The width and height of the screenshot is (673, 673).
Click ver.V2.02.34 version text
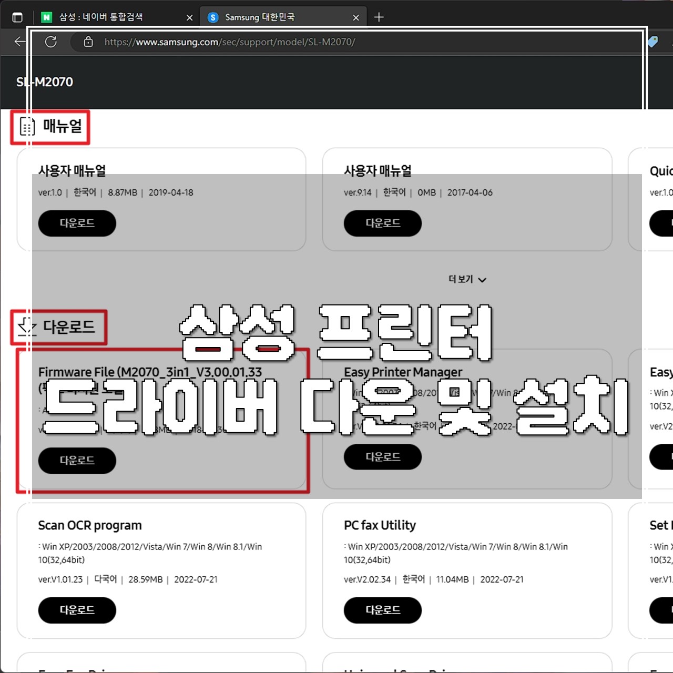point(367,579)
